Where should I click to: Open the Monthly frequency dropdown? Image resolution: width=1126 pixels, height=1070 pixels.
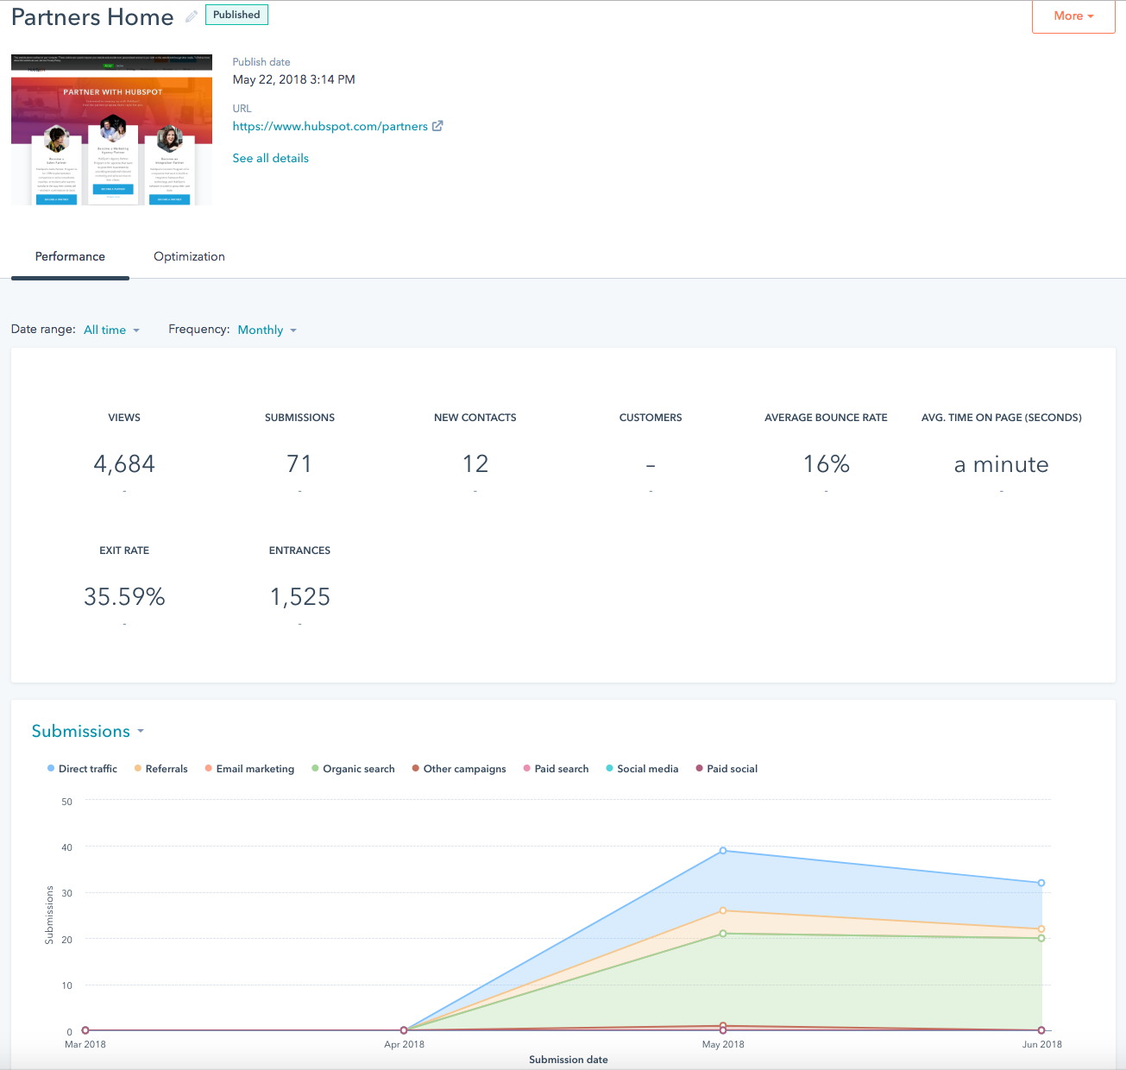pyautogui.click(x=267, y=330)
